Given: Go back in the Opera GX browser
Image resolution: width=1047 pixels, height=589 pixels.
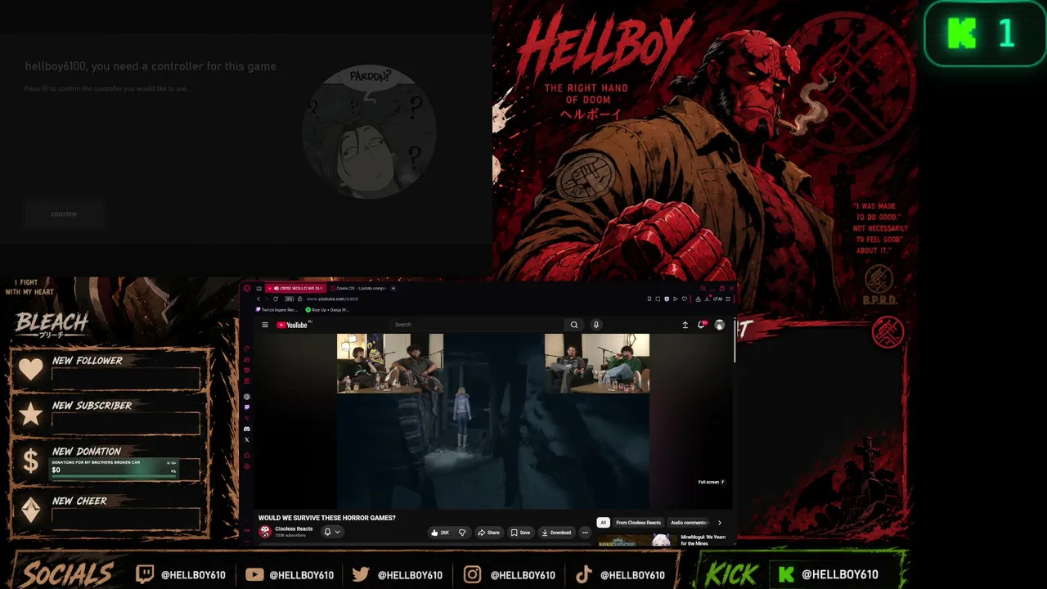Looking at the screenshot, I should coord(258,299).
